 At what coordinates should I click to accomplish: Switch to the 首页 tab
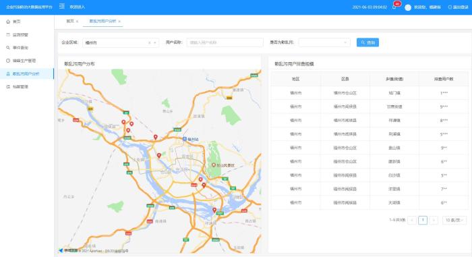(70, 21)
